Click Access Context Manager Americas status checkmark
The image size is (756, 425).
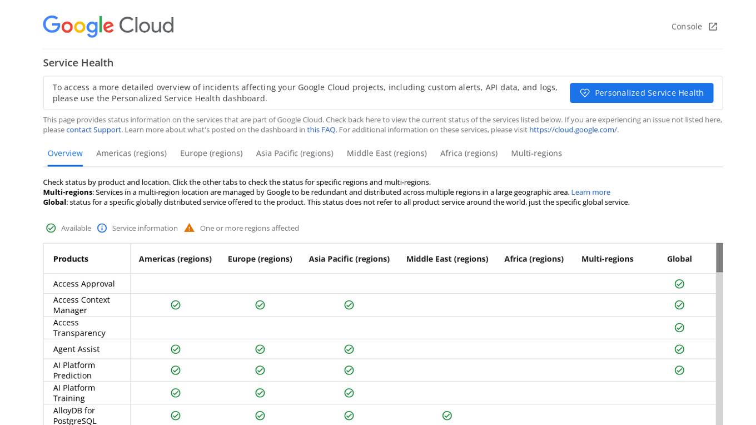pyautogui.click(x=176, y=305)
